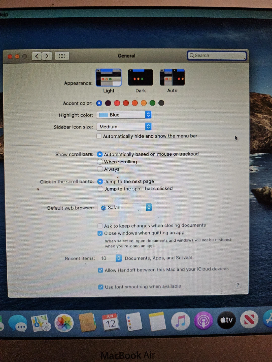The width and height of the screenshot is (272, 362).
Task: Click the 'Documents, Apps, and Servers' text
Action: [x=159, y=258]
